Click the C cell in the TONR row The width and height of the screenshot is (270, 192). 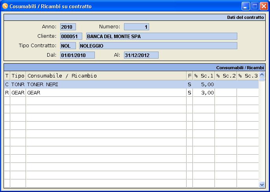click(7, 84)
